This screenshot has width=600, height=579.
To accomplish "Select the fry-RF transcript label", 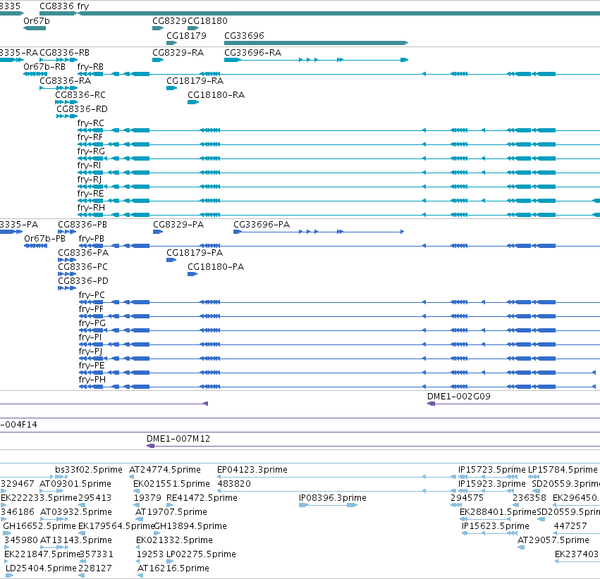I will (x=90, y=137).
